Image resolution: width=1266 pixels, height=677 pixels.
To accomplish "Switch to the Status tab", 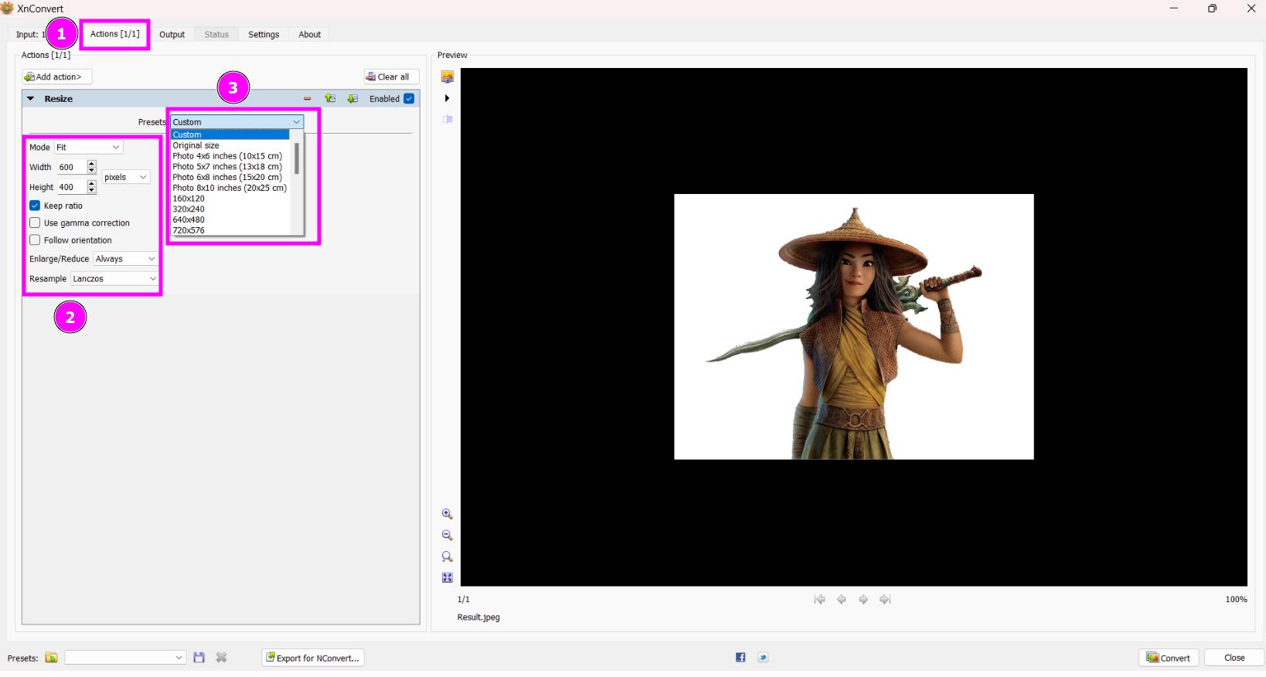I will point(216,35).
